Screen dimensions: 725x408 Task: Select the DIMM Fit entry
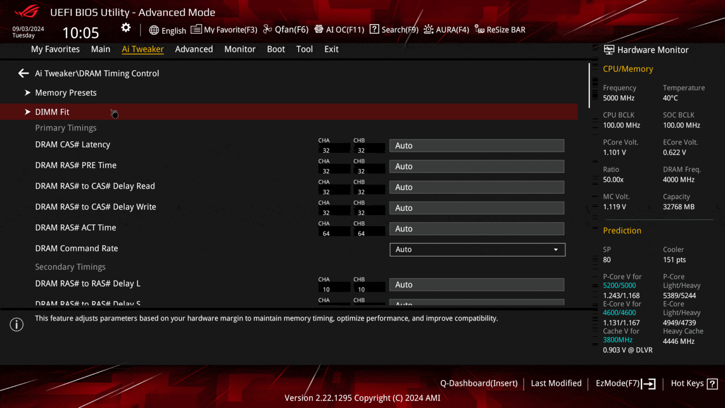(52, 112)
